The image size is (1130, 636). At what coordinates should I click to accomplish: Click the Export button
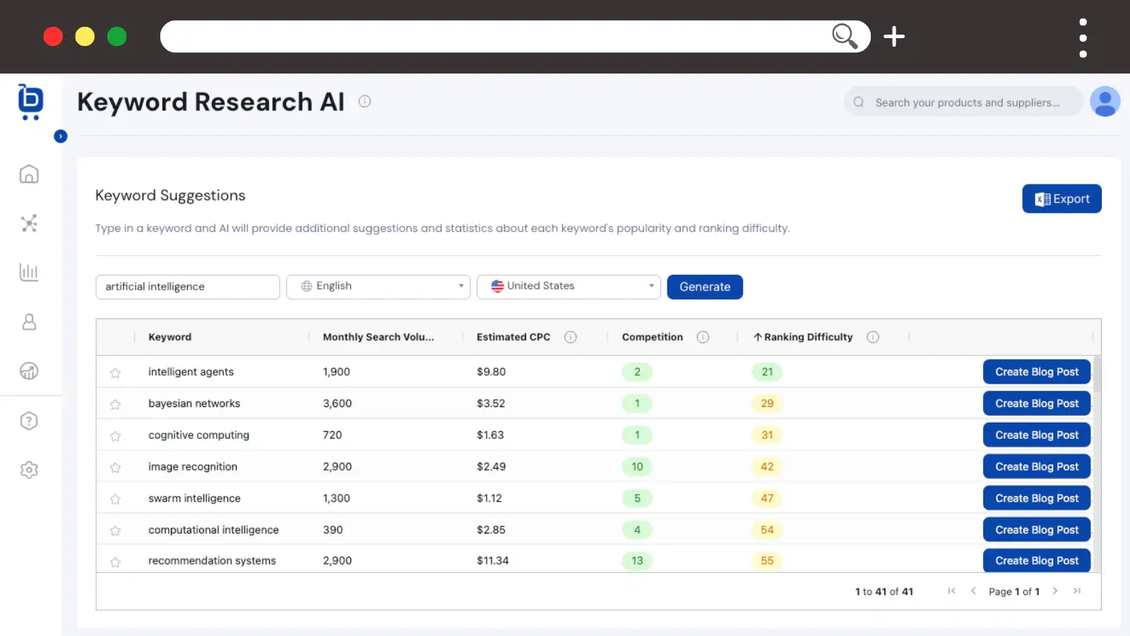pos(1061,199)
